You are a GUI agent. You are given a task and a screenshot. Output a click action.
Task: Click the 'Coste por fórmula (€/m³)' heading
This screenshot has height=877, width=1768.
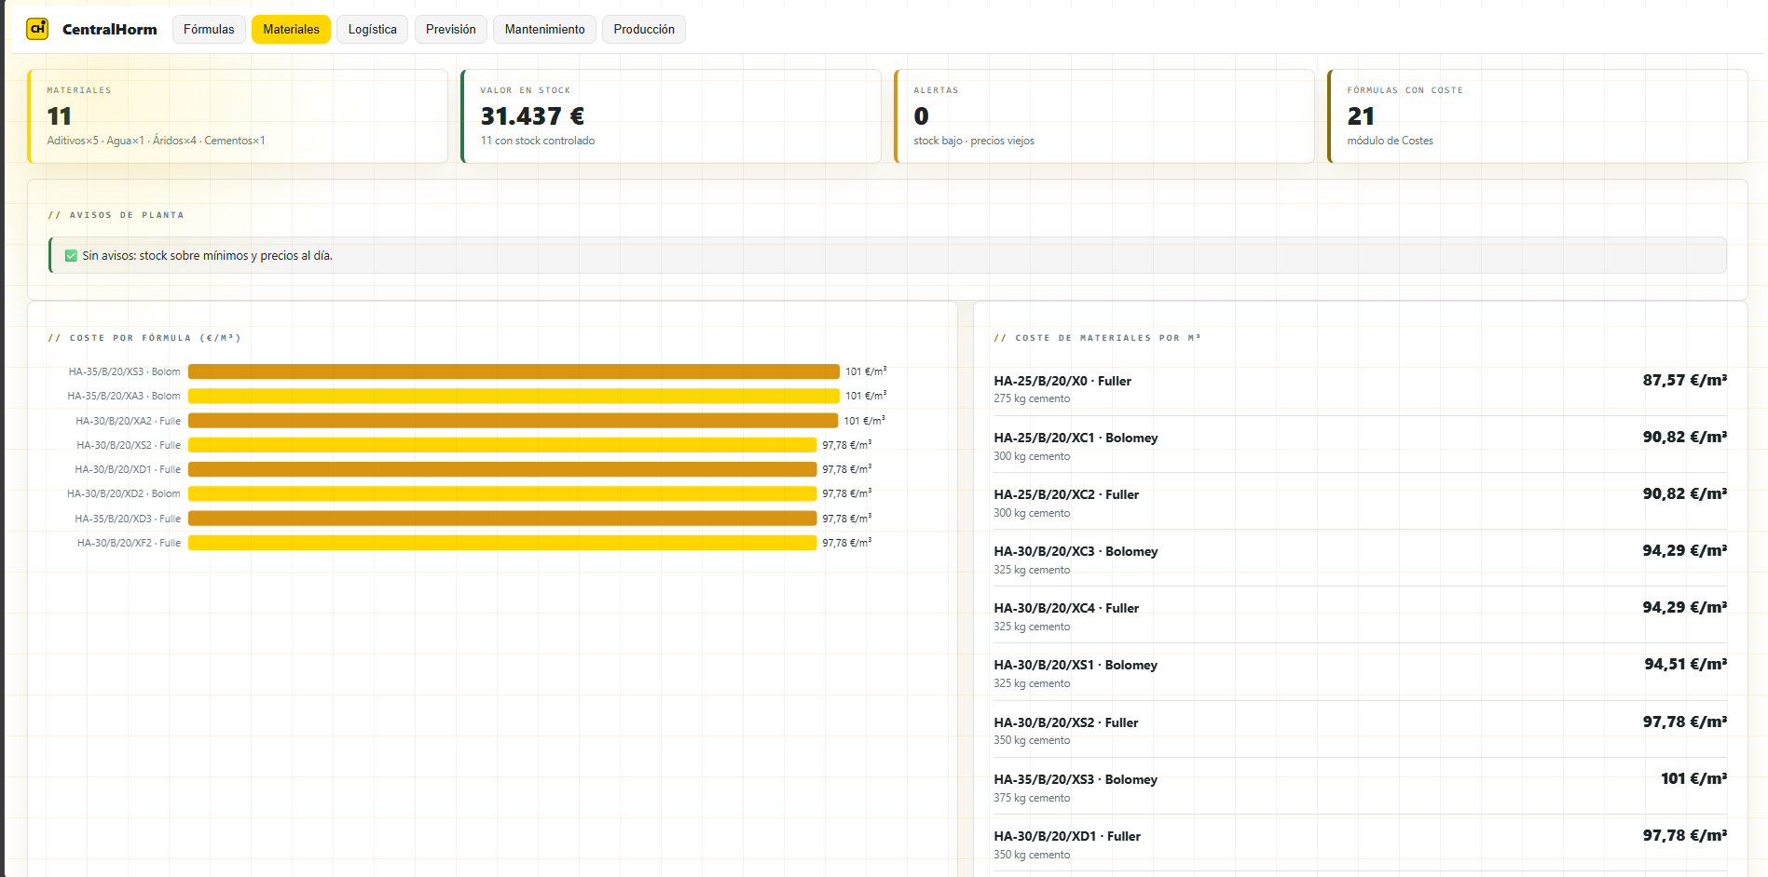[144, 338]
